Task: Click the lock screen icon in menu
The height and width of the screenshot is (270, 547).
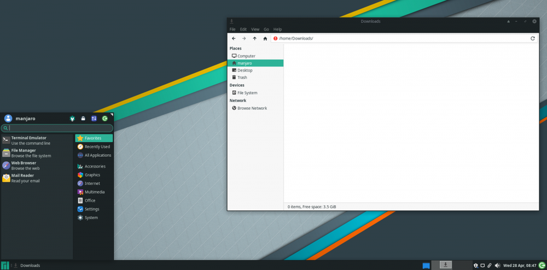Action: point(83,119)
